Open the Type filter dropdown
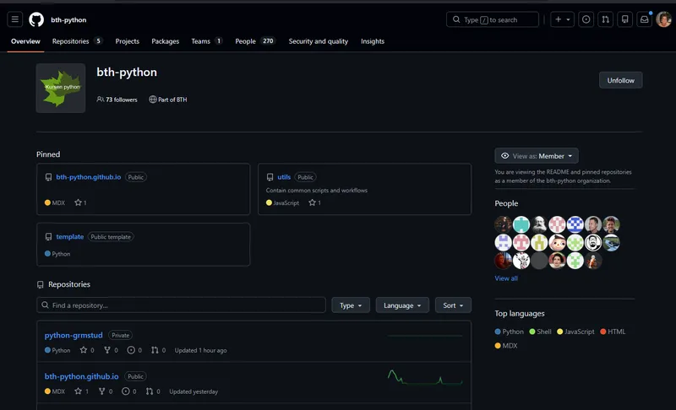This screenshot has width=676, height=410. point(351,305)
